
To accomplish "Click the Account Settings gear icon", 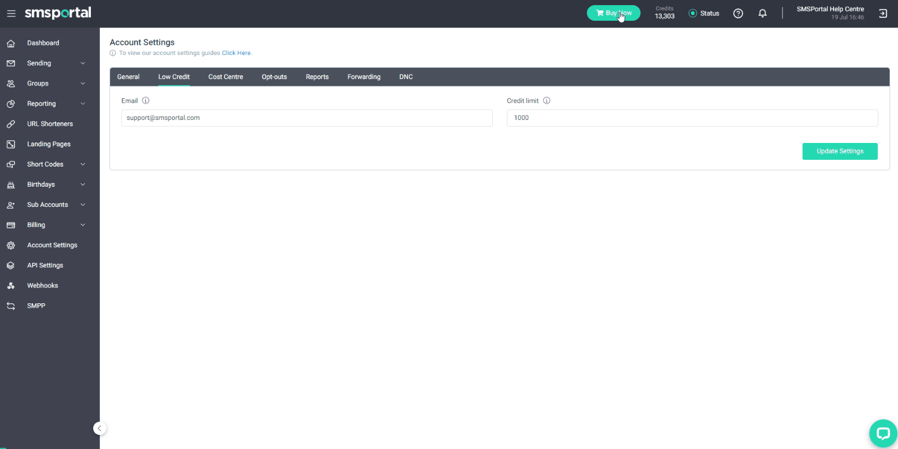I will click(x=11, y=245).
